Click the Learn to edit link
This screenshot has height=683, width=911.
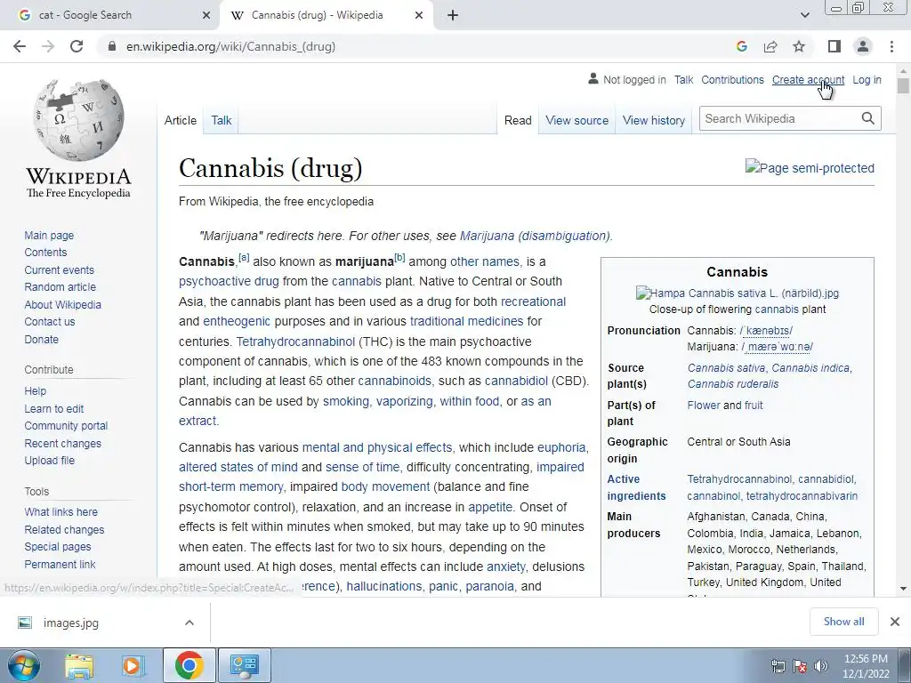54,408
